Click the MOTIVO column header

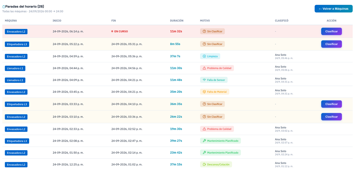205,21
